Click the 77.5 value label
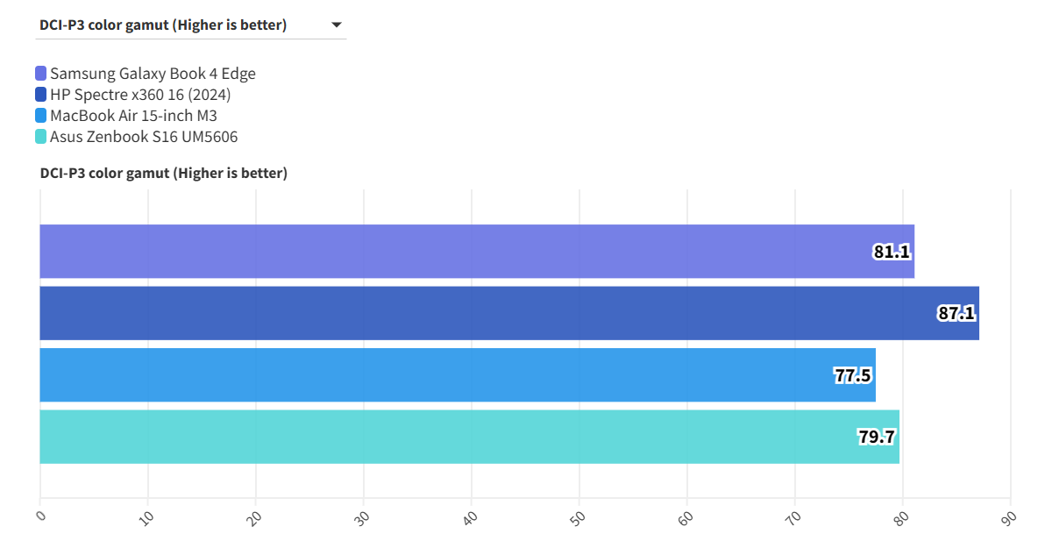The image size is (1045, 541). 853,376
